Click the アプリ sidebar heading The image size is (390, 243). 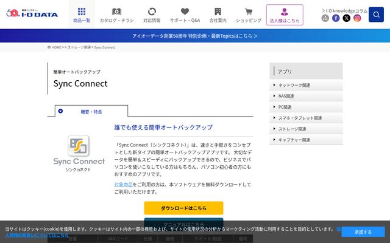306,71
